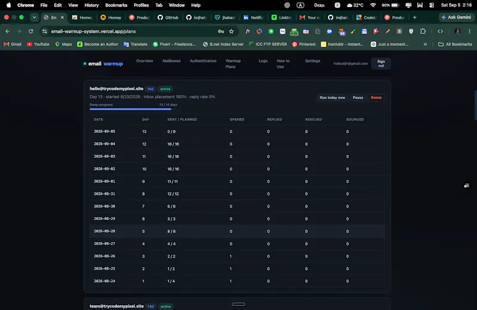
Task: Open the Authentication page
Action: 203,61
